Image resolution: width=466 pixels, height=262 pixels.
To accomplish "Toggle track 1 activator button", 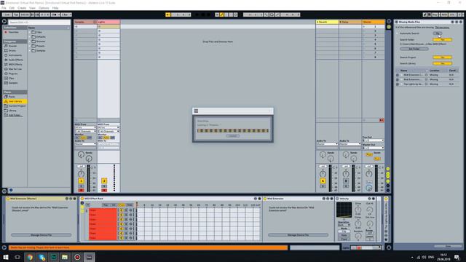I will (x=81, y=180).
